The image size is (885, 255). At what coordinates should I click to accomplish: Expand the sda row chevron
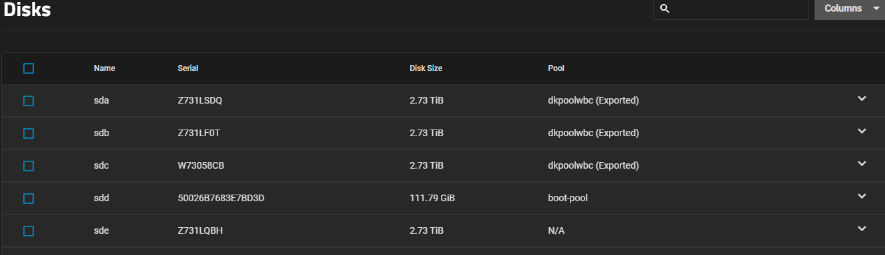point(862,99)
